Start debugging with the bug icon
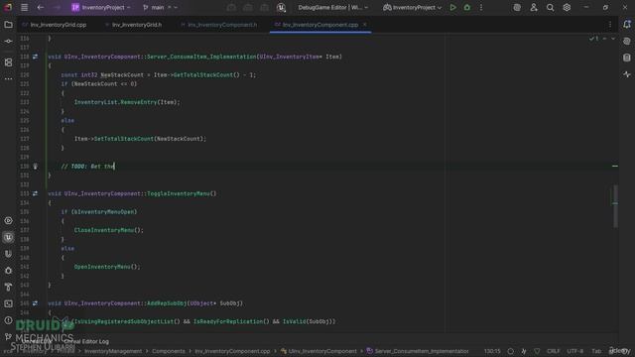This screenshot has width=635, height=357. (467, 7)
